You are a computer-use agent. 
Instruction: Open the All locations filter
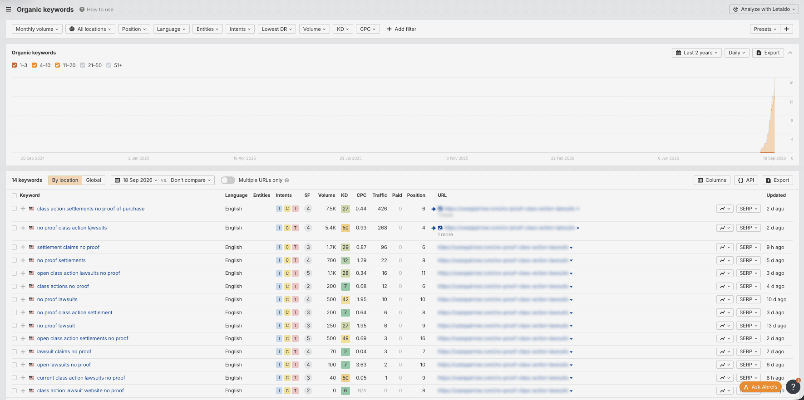[x=90, y=29]
